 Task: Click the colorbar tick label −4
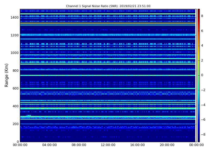pyautogui.click(x=203, y=105)
